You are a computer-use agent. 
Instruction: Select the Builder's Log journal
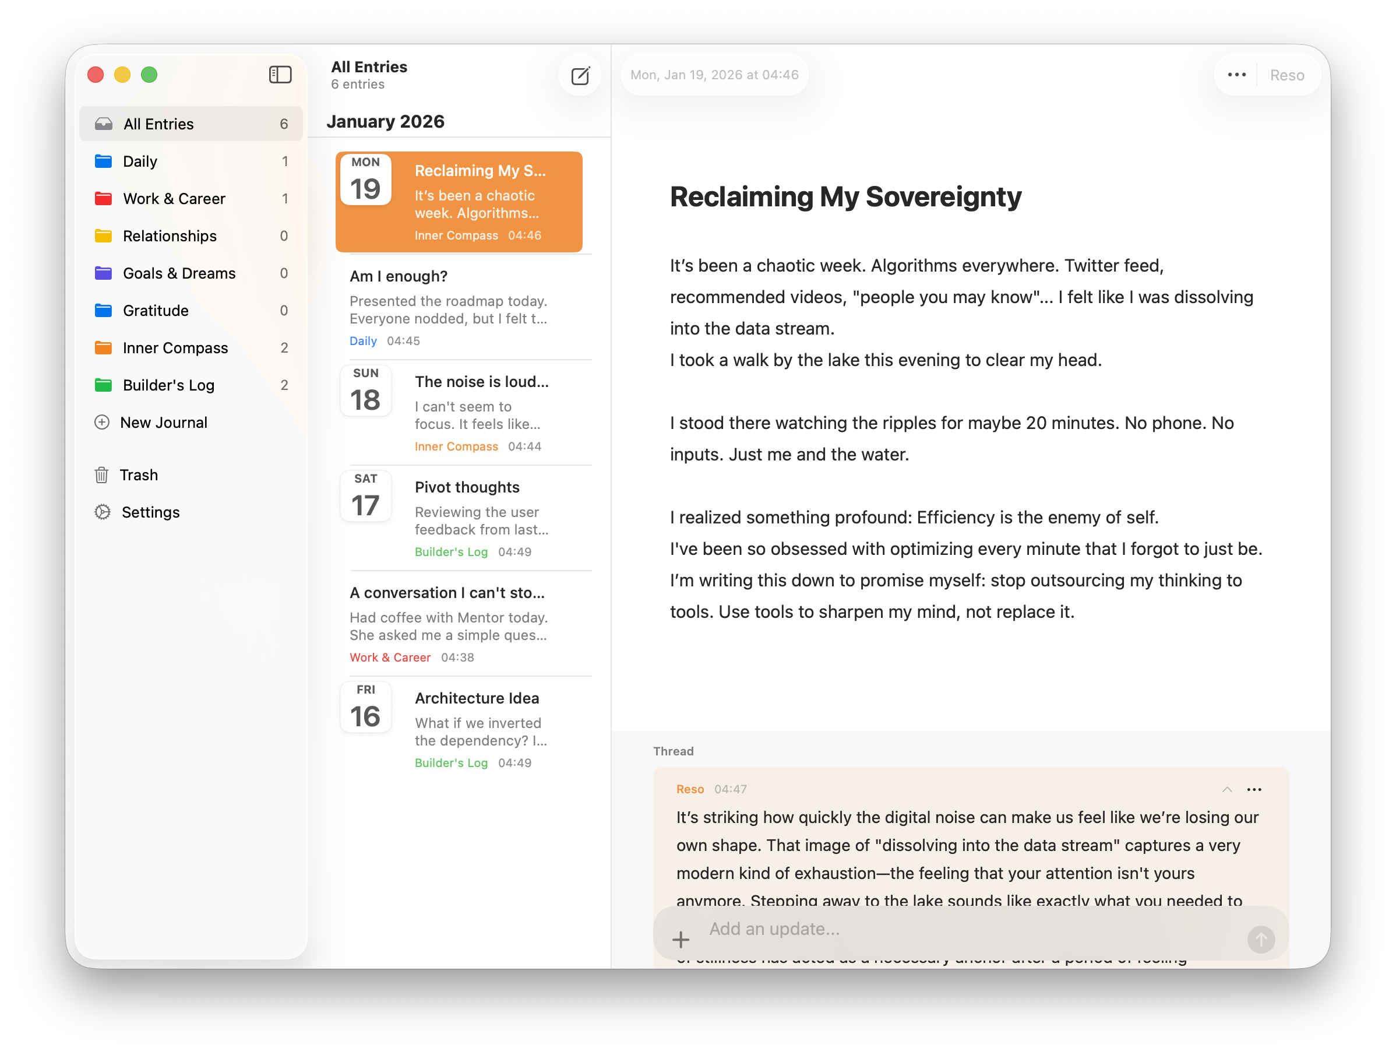168,385
